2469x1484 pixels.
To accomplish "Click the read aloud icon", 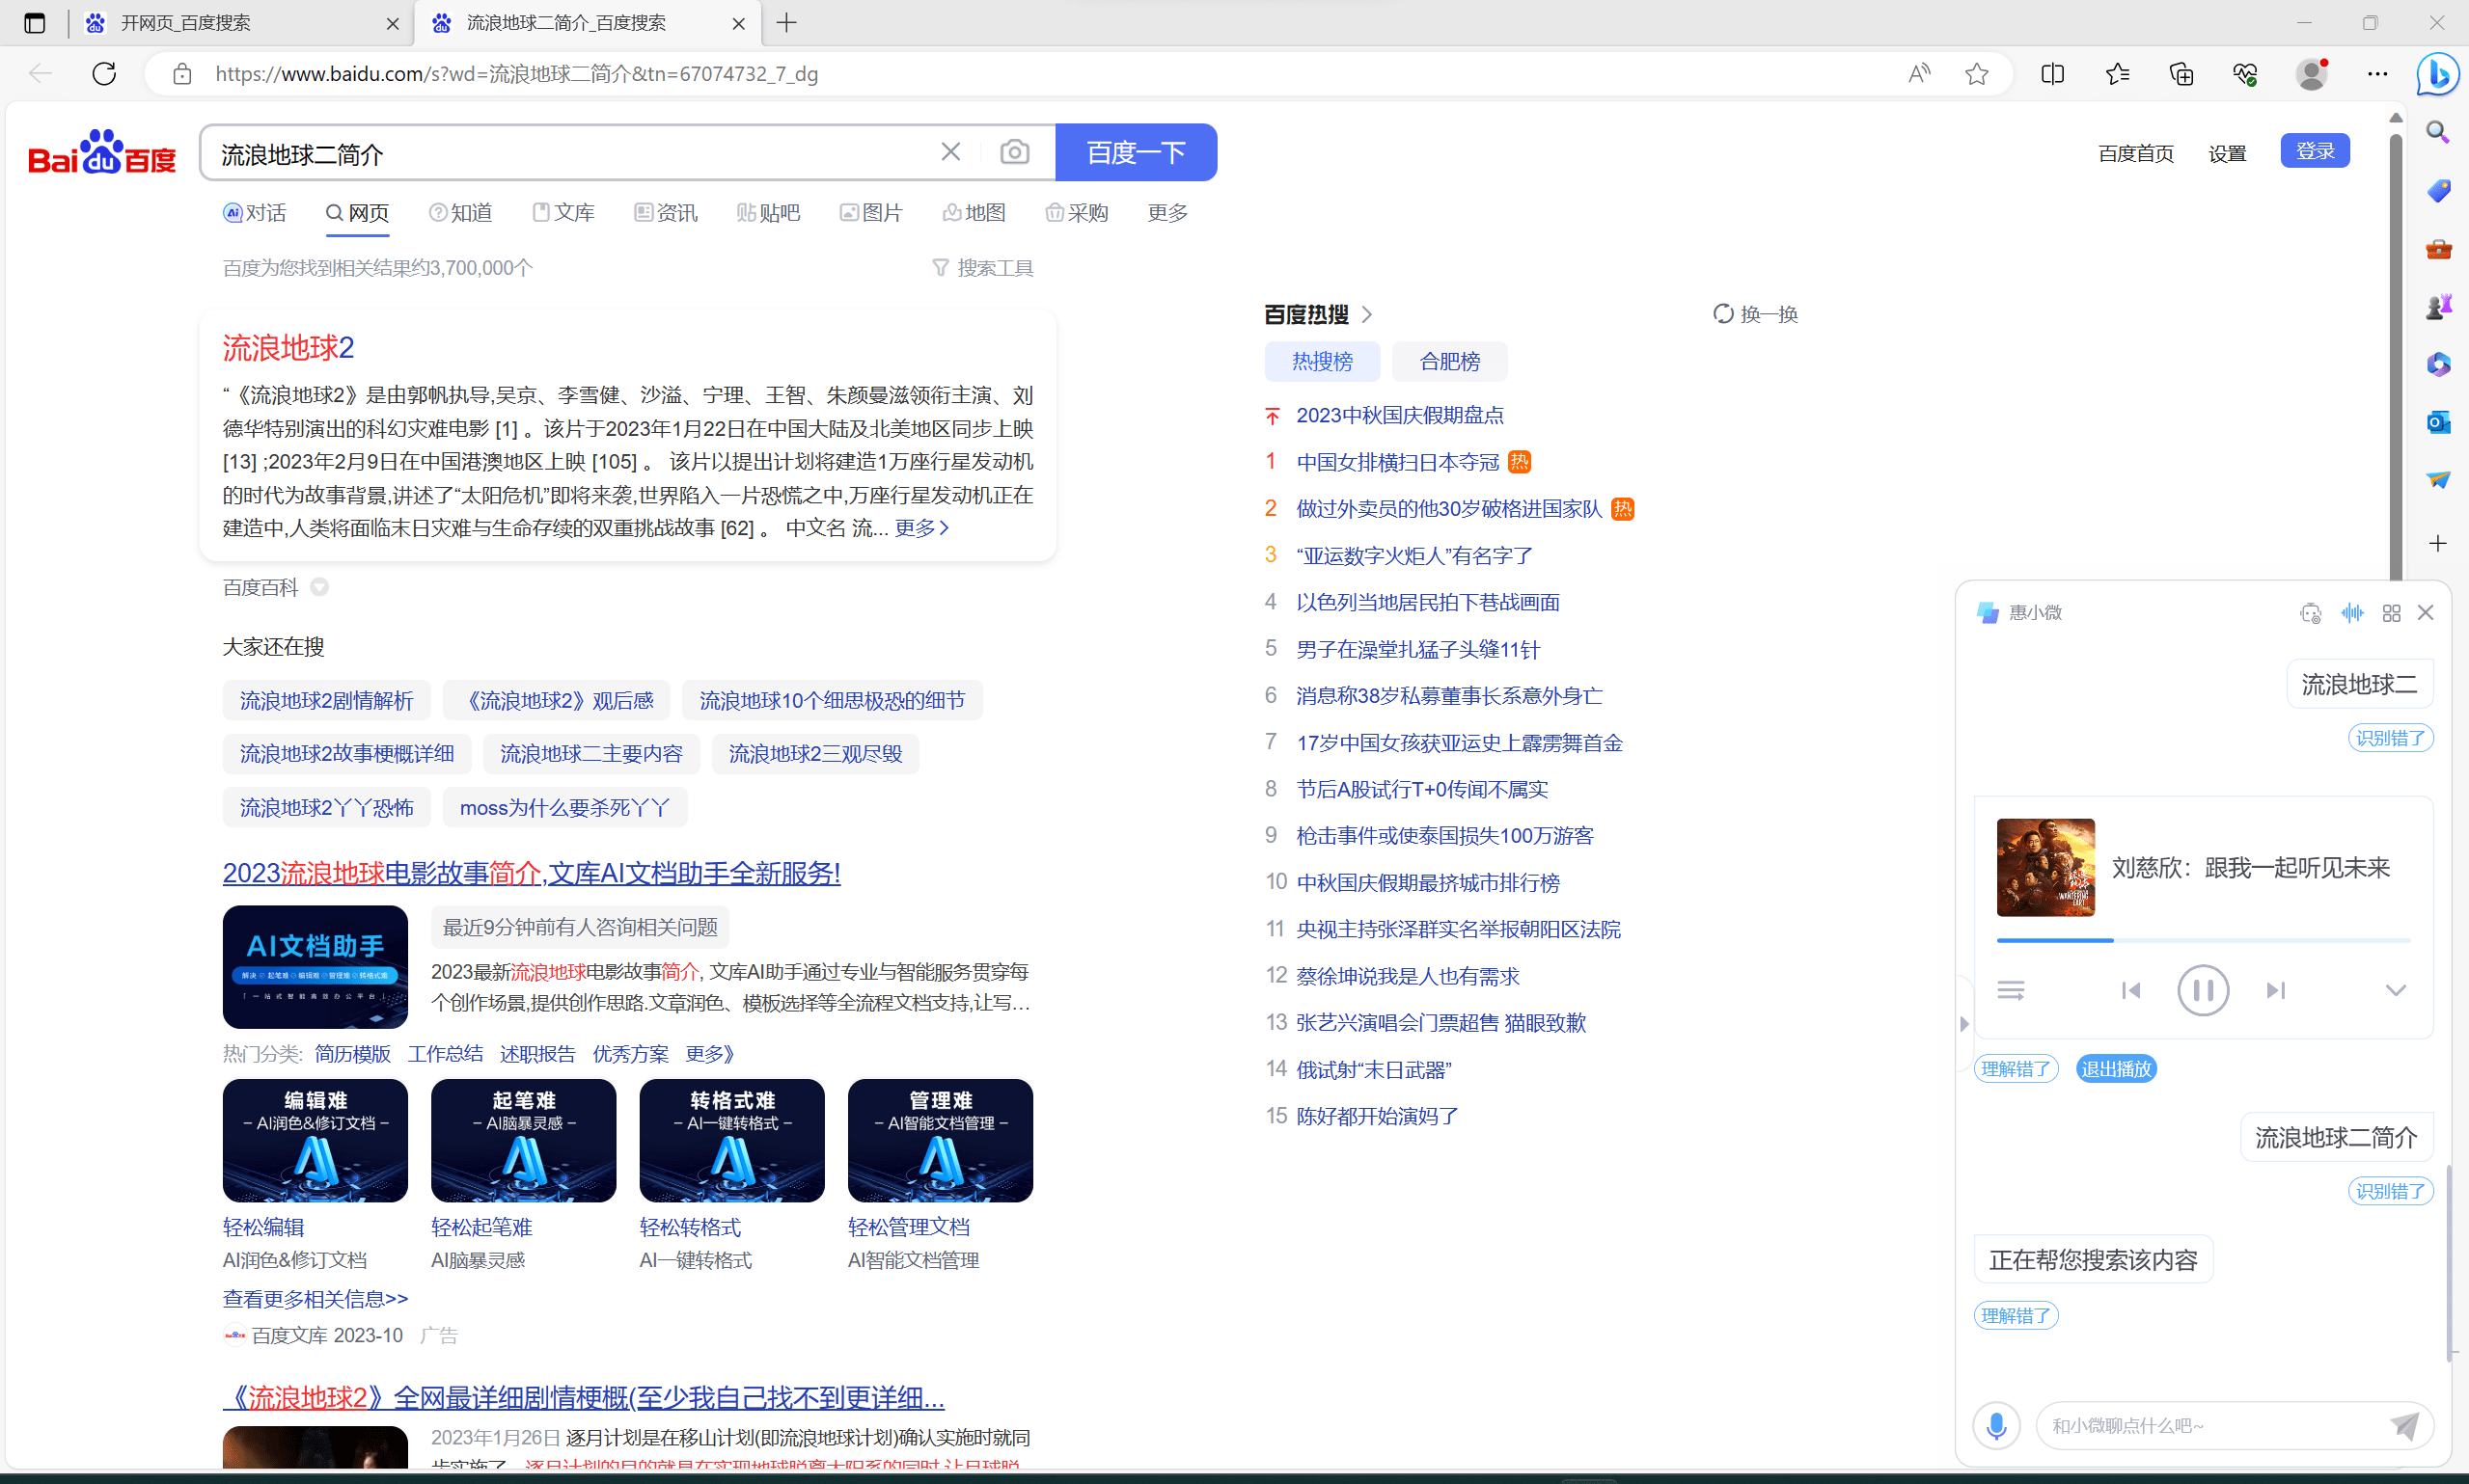I will point(1919,73).
